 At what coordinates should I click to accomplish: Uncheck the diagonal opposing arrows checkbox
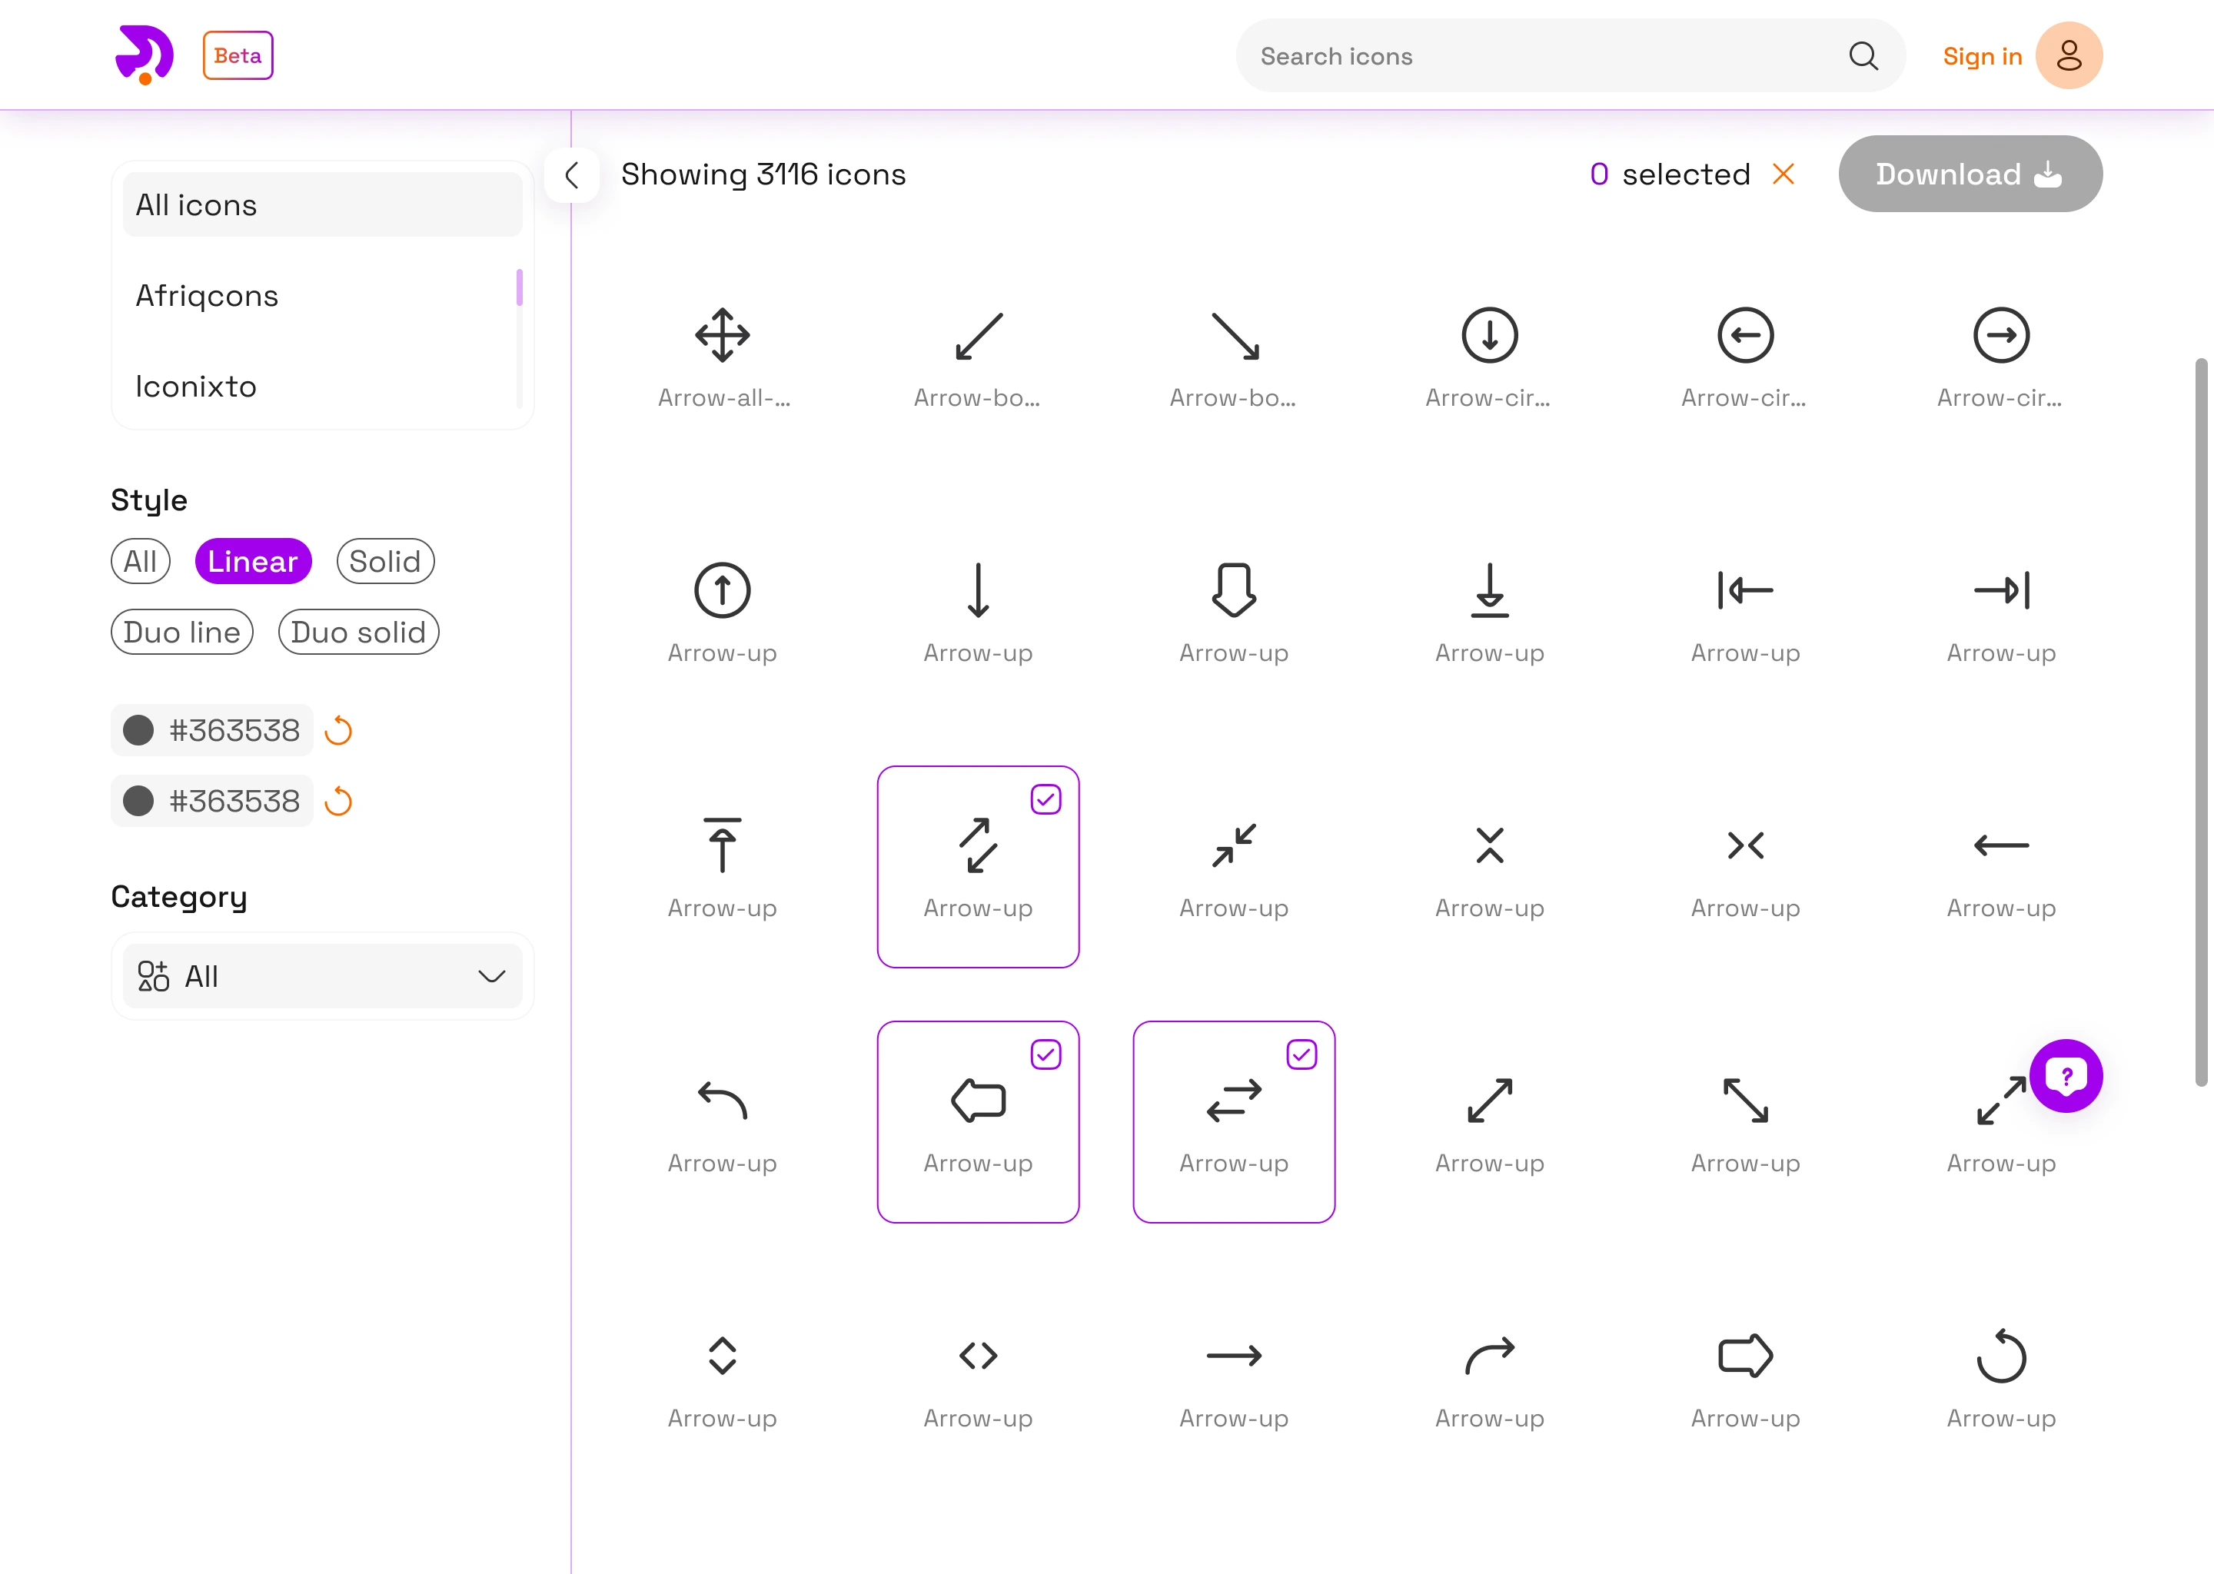pos(1045,799)
